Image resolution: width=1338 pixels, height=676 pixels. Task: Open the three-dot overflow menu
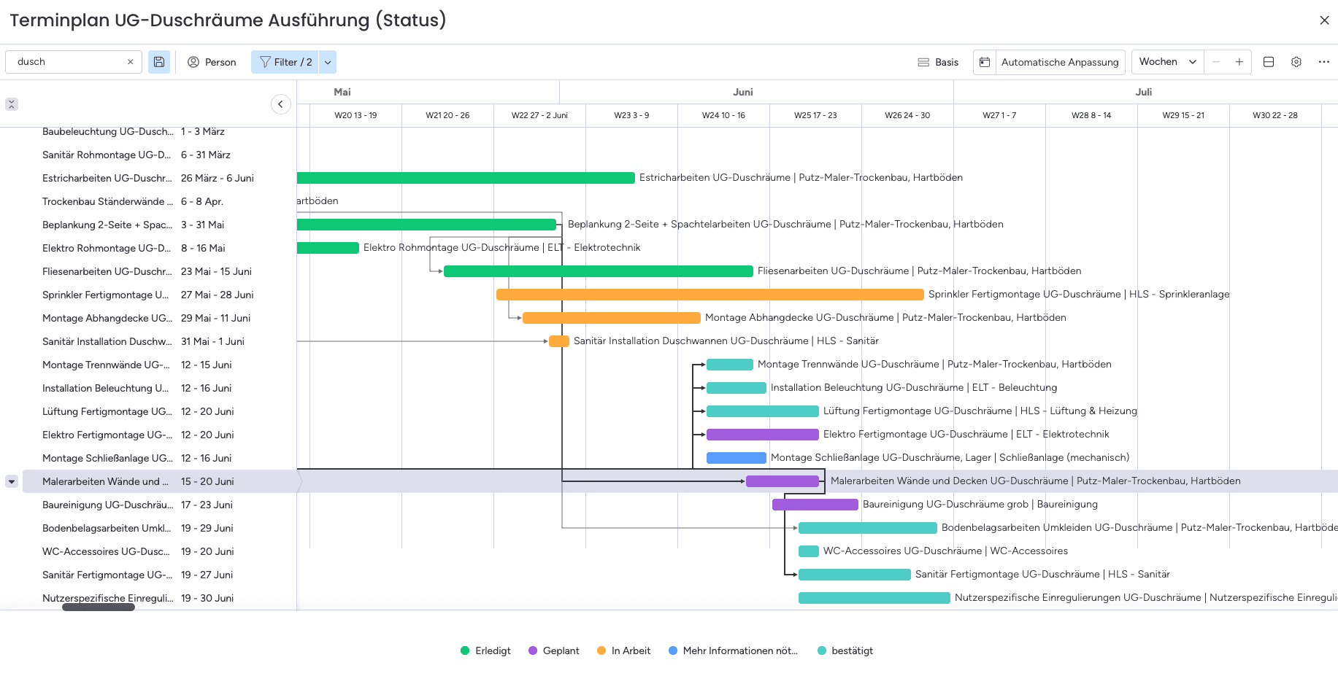coord(1323,62)
